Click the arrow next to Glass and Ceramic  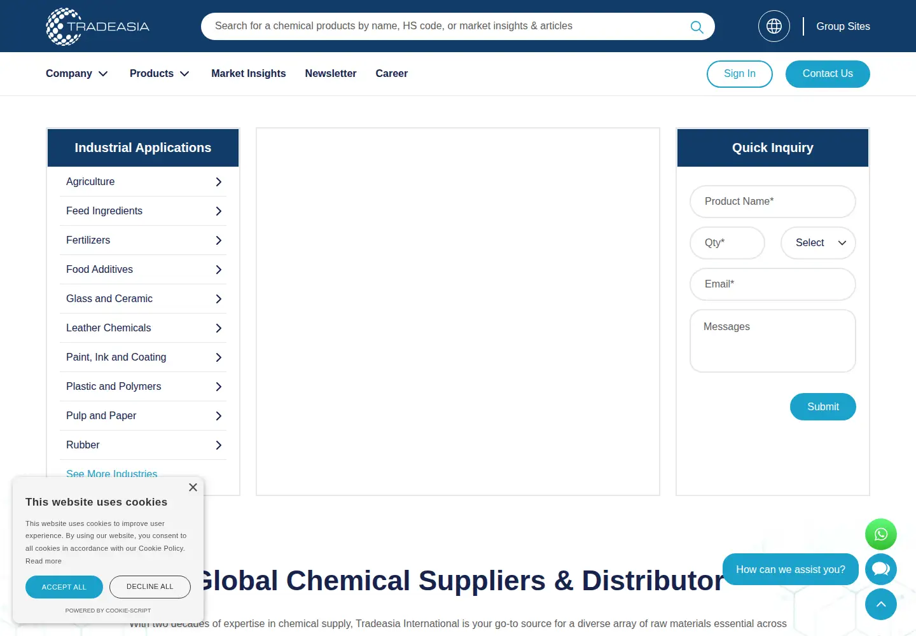coord(218,299)
